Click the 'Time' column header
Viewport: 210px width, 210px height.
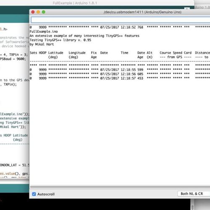coord(124,53)
